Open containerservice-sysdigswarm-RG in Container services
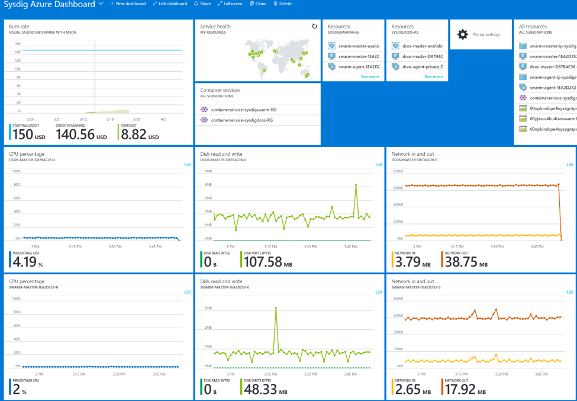577x401 pixels. coord(244,110)
